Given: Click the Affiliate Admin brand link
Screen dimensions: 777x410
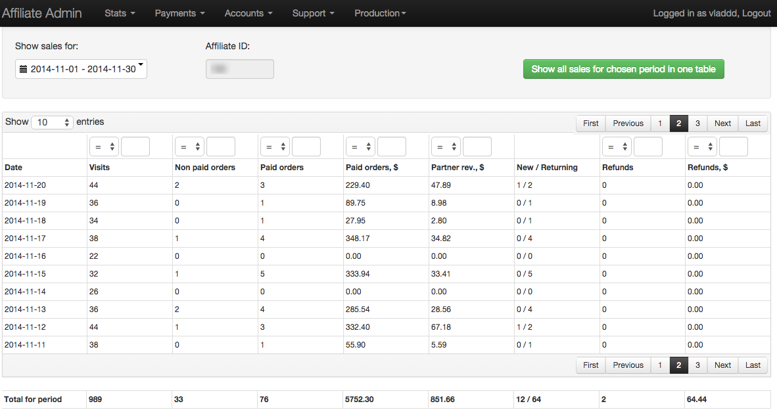Looking at the screenshot, I should click(42, 13).
